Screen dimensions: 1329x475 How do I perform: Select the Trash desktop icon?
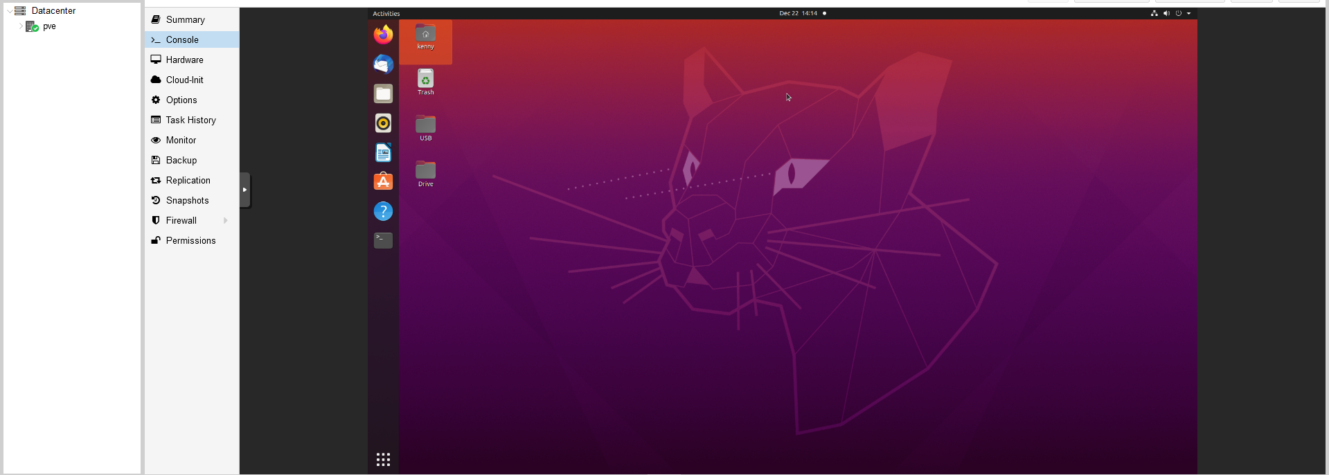pyautogui.click(x=425, y=82)
